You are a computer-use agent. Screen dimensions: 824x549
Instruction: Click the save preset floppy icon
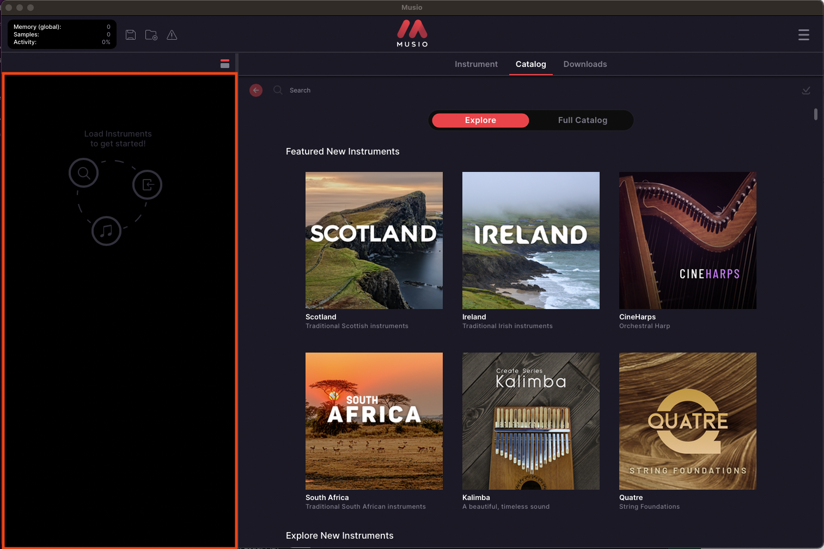(x=131, y=35)
